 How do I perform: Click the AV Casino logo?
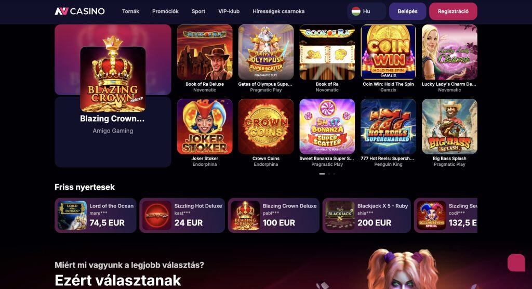[x=79, y=11]
